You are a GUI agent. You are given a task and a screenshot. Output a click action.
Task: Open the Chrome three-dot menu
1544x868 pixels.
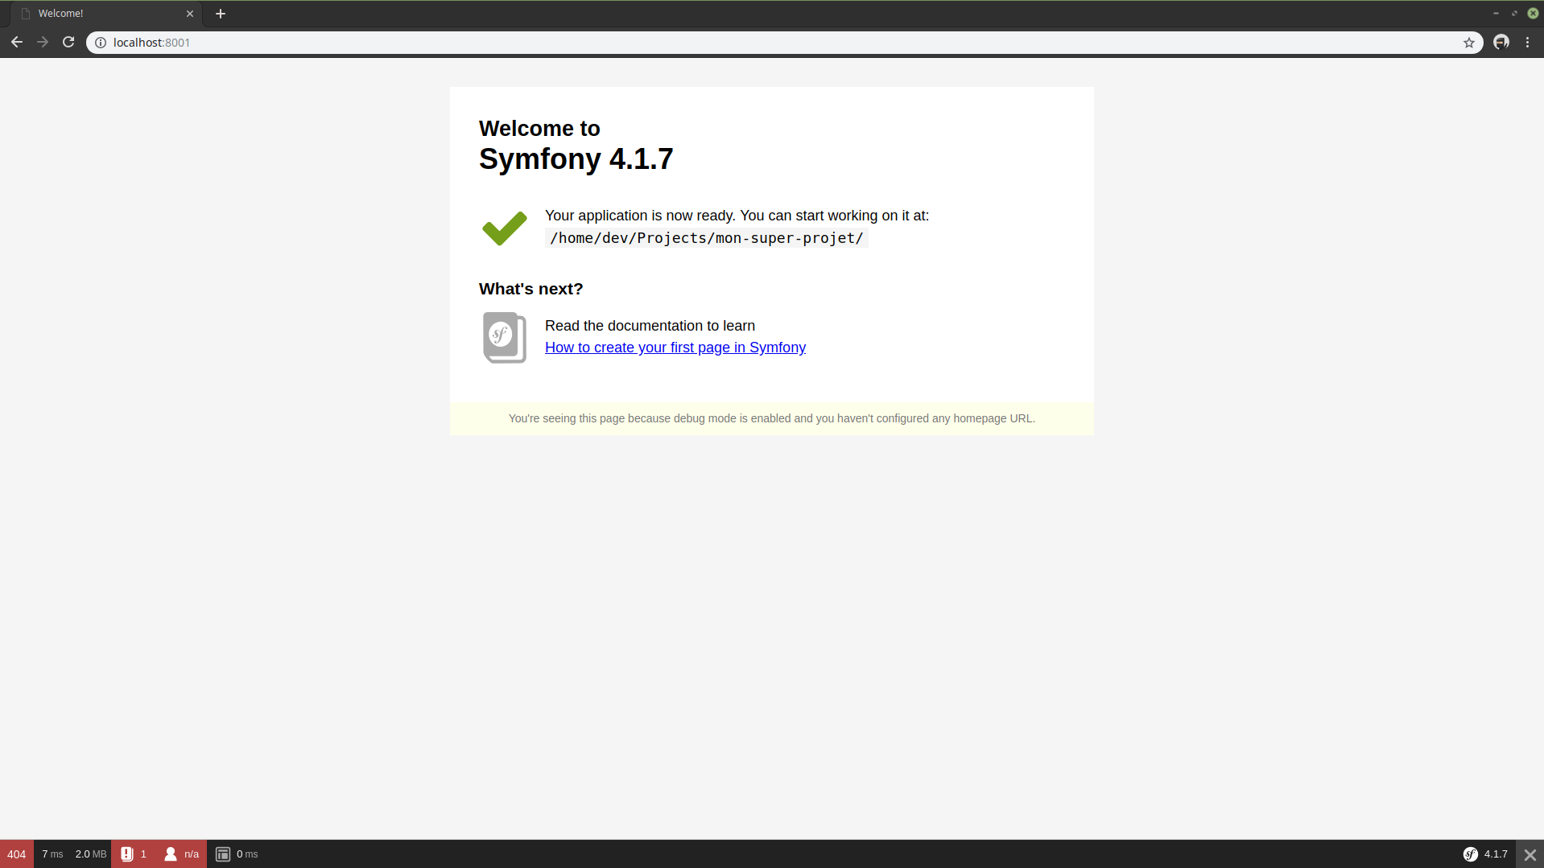(1527, 43)
